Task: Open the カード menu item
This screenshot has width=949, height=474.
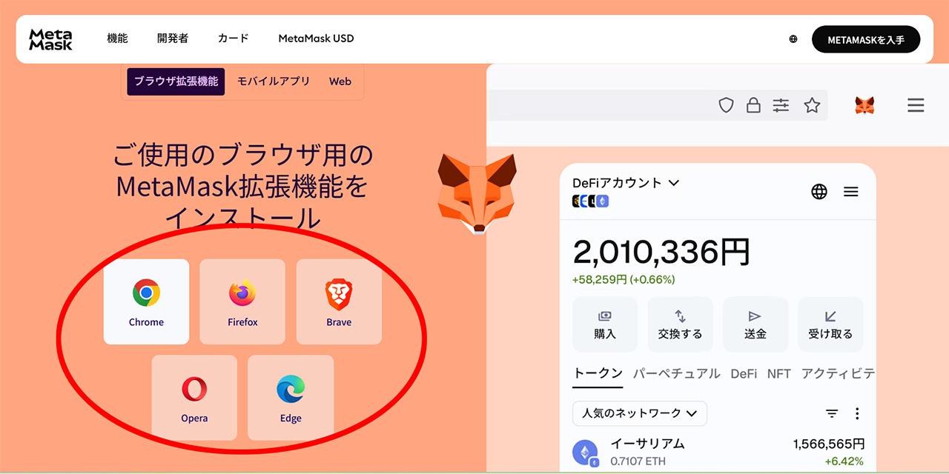Action: tap(234, 39)
